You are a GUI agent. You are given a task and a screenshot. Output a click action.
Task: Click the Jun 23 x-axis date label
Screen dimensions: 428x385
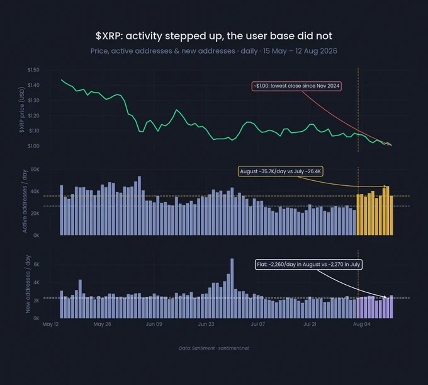(206, 325)
